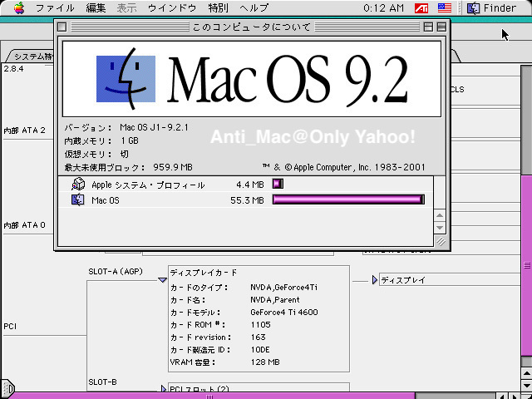Click the card ROM number 1105
Image resolution: width=532 pixels, height=399 pixels.
click(260, 325)
